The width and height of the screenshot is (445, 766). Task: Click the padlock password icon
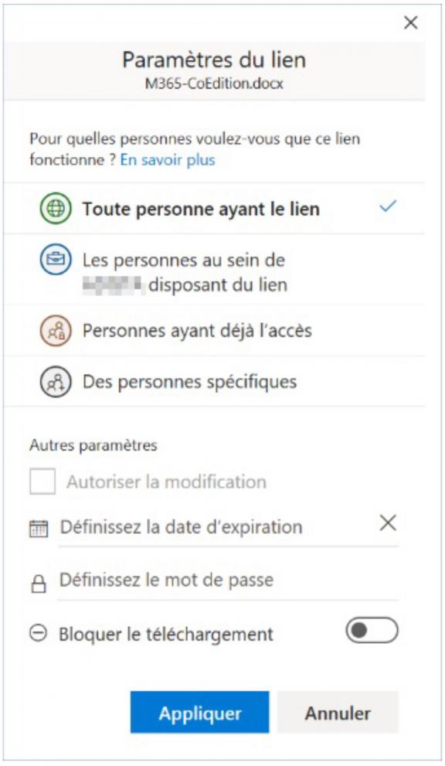pyautogui.click(x=39, y=584)
